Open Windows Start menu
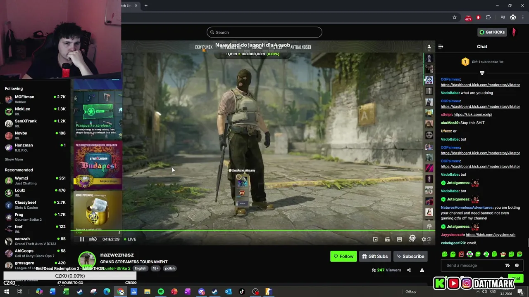Screen dimensions: 529x297 [x=7, y=292]
